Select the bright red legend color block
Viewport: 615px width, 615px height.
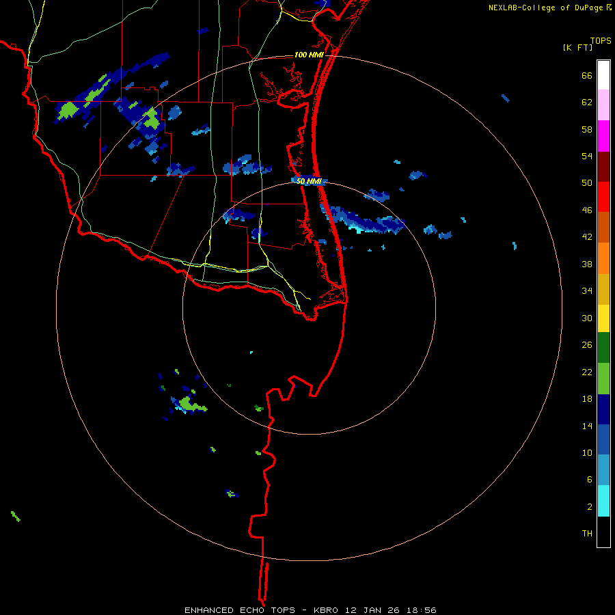click(603, 197)
